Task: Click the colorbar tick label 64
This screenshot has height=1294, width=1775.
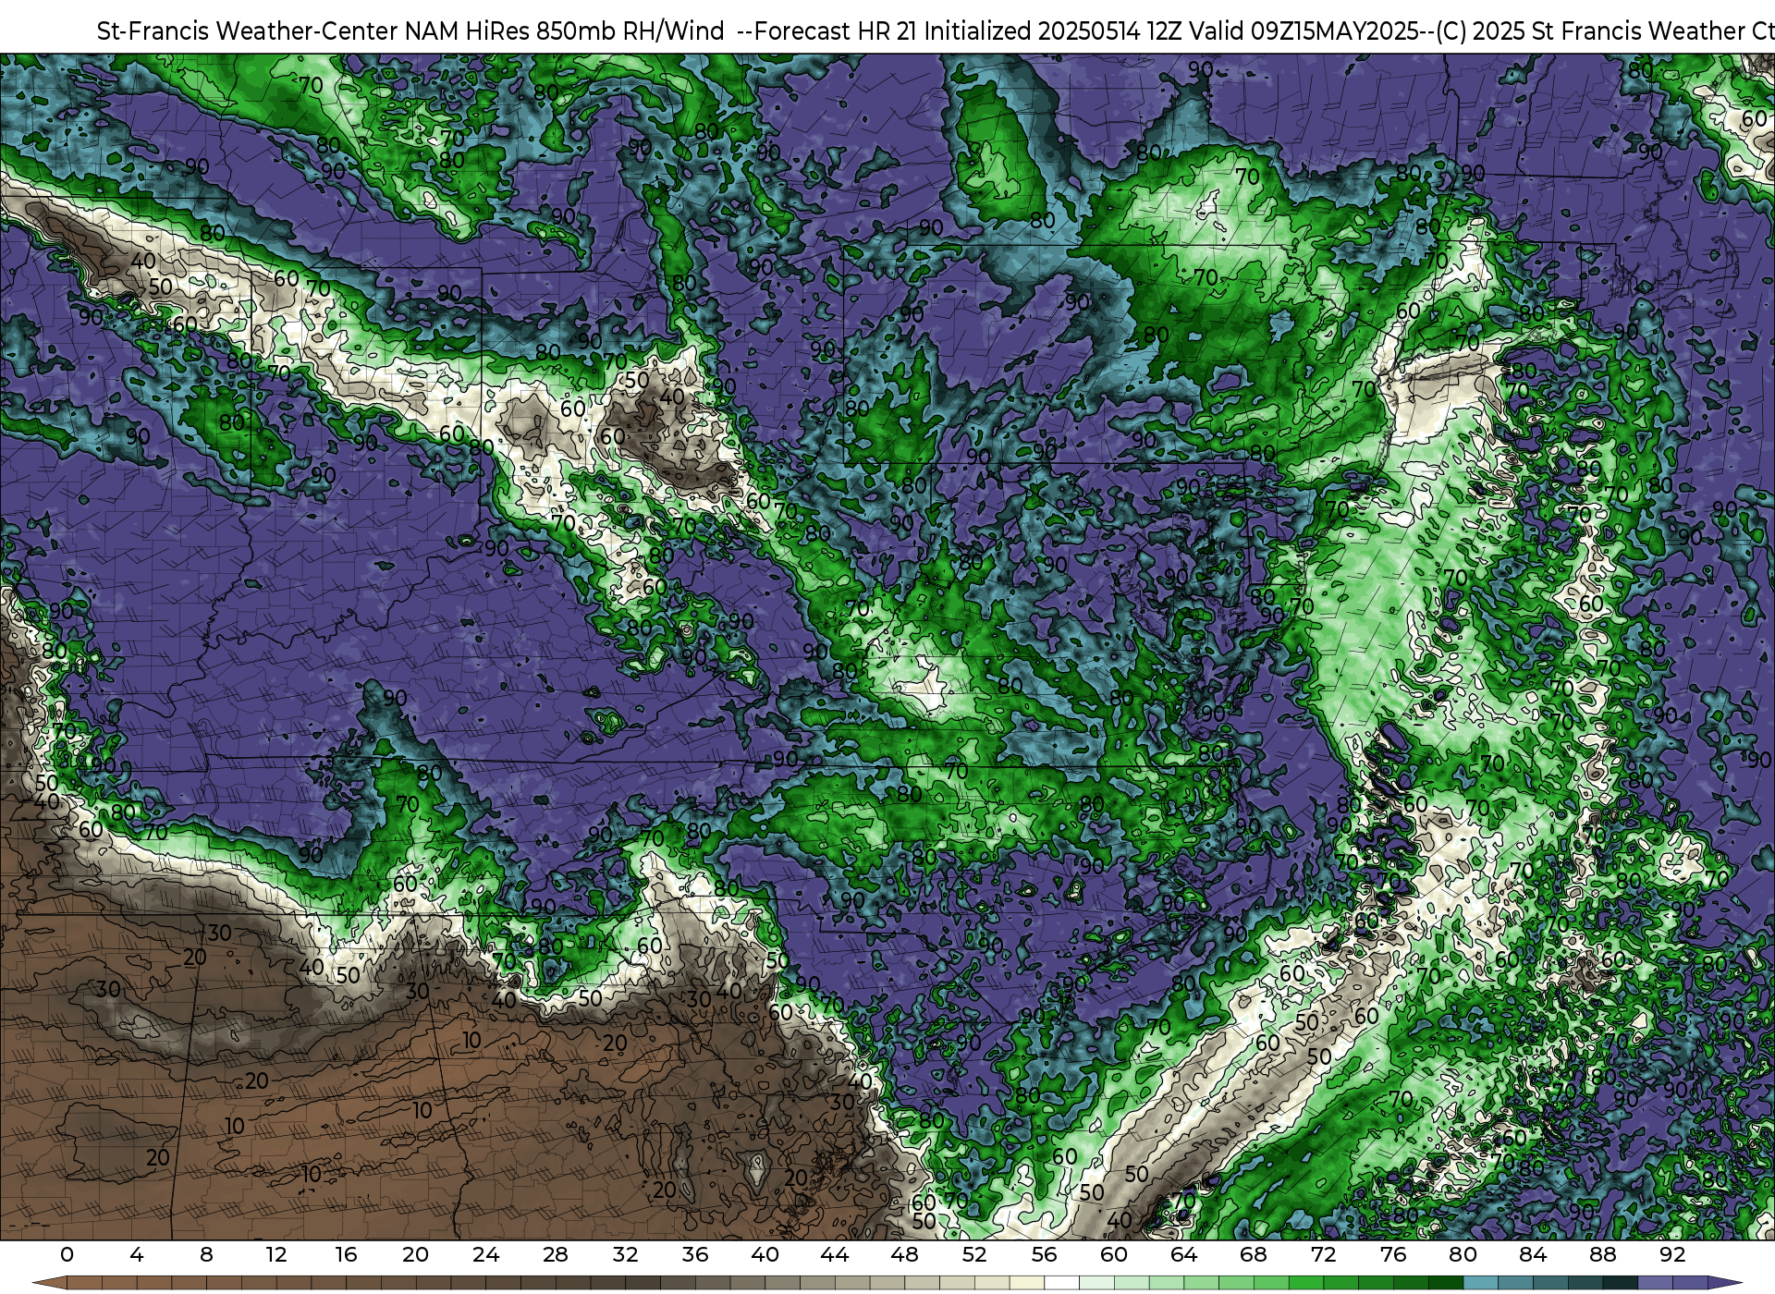Action: click(x=1183, y=1254)
